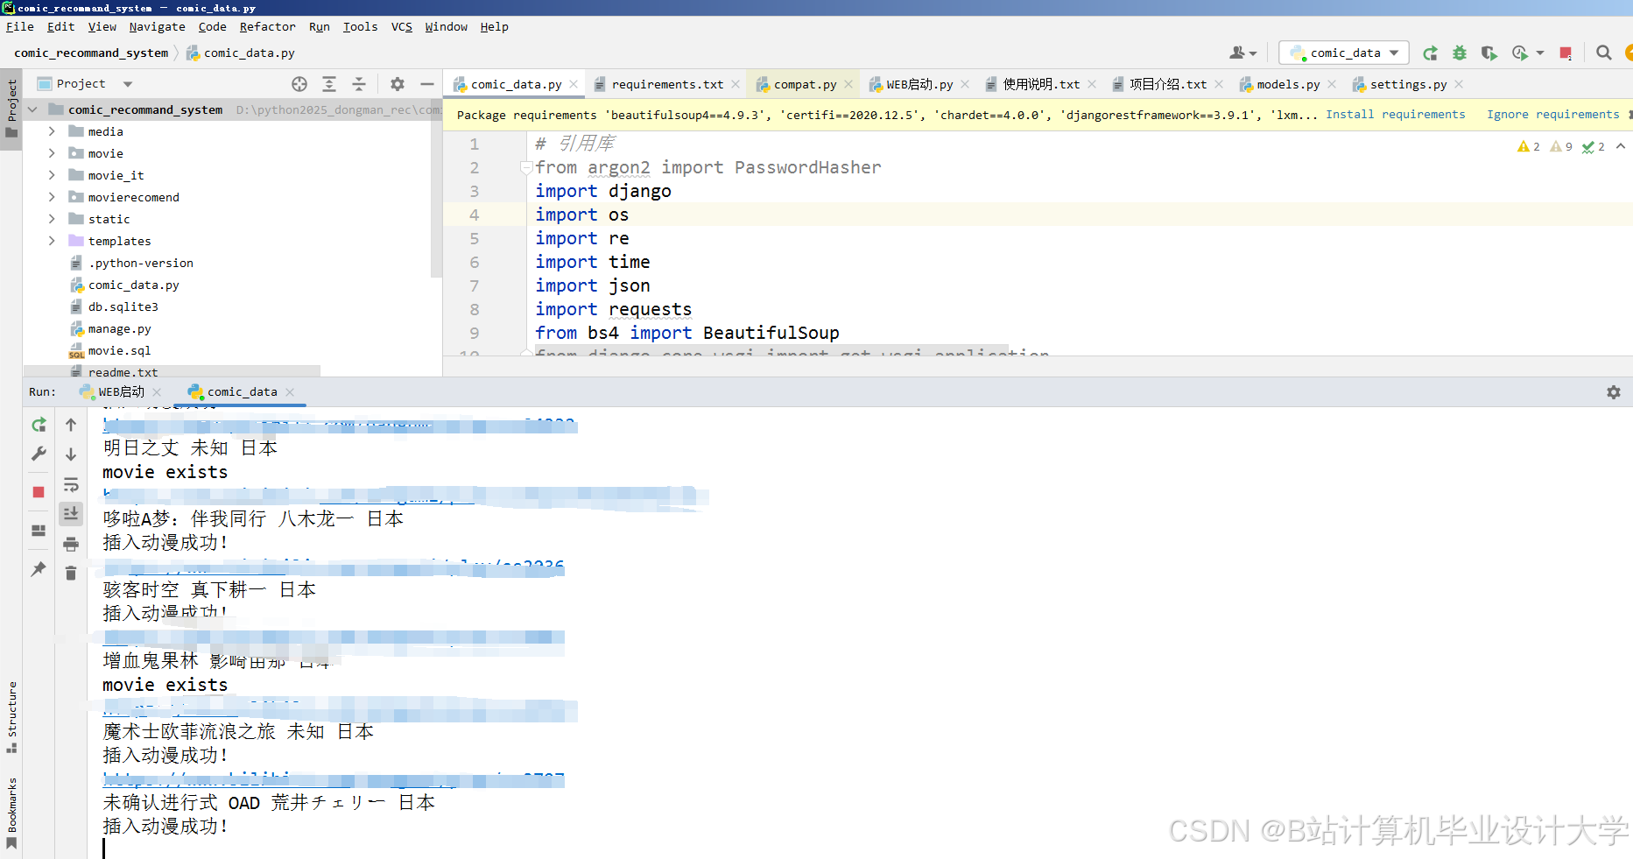Expand the templates folder
Screen dimensions: 1633x859
[x=52, y=240]
